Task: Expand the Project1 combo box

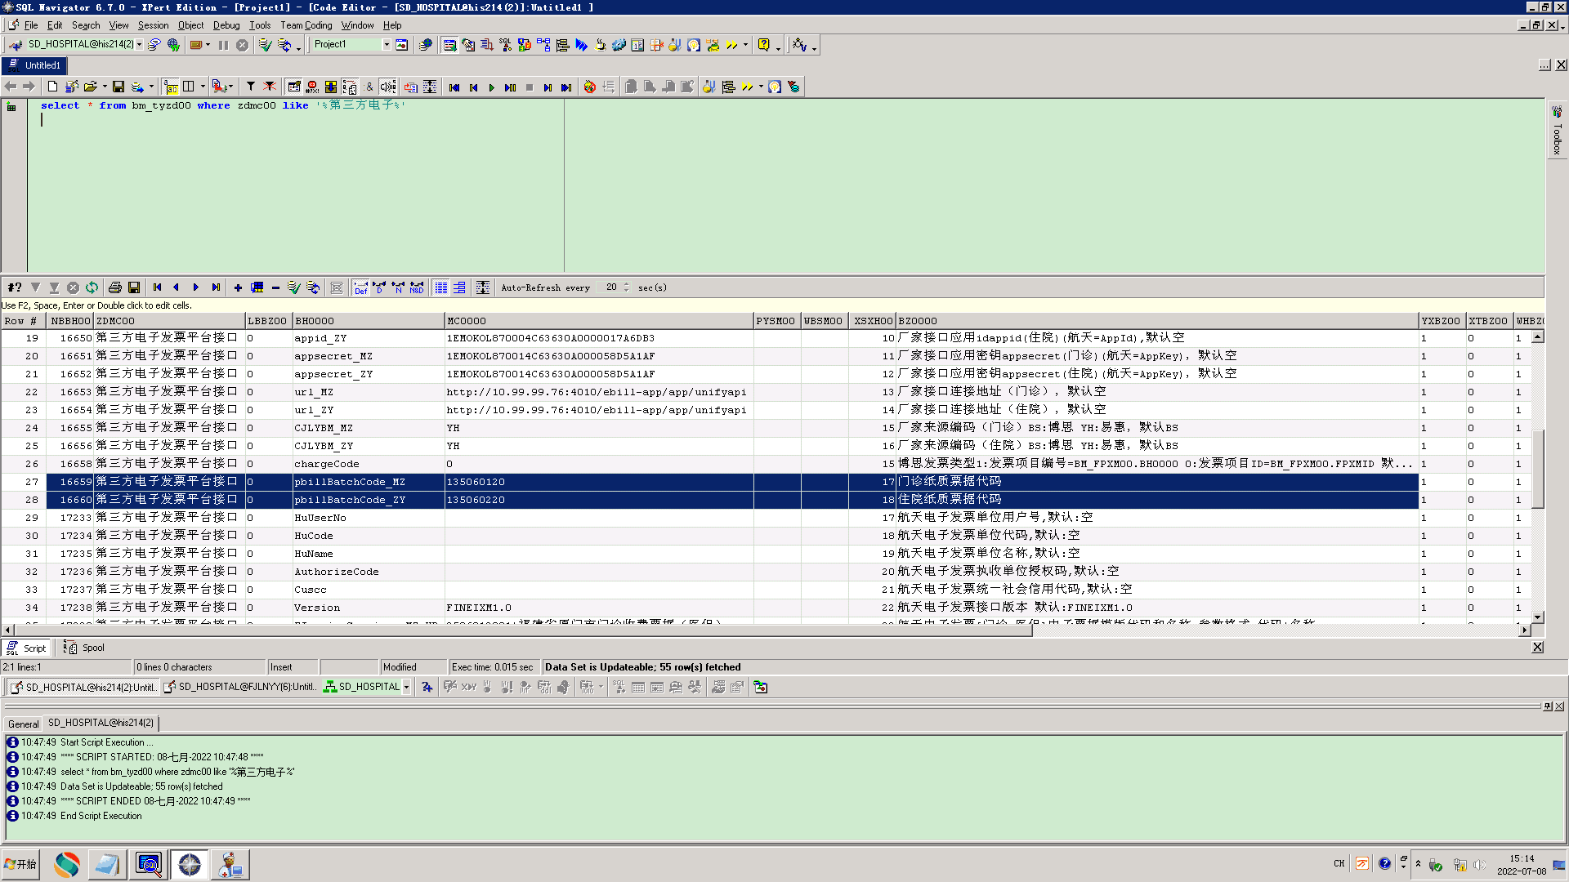Action: [x=387, y=45]
